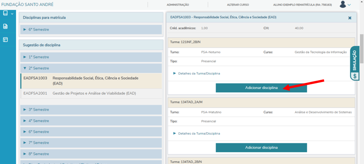364x164 pixels.
Task: Expand Detalhes da Turma/Disciplina for 134TAD_2A/M
Action: 197,134
